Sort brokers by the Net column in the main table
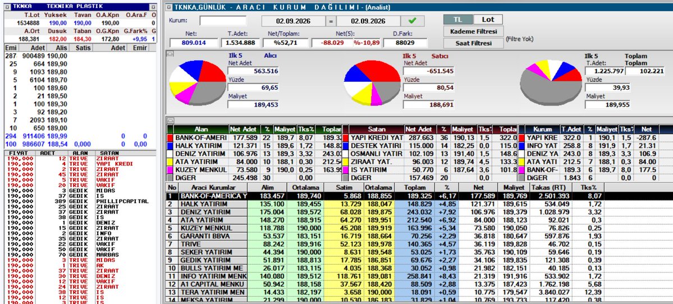Image resolution: width=673 pixels, height=304 pixels. (x=478, y=187)
